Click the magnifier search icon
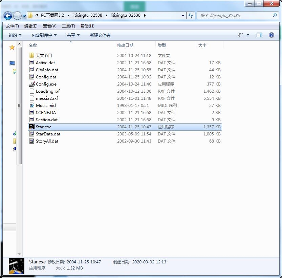Screen dimensions: 282x278 (x=275, y=16)
